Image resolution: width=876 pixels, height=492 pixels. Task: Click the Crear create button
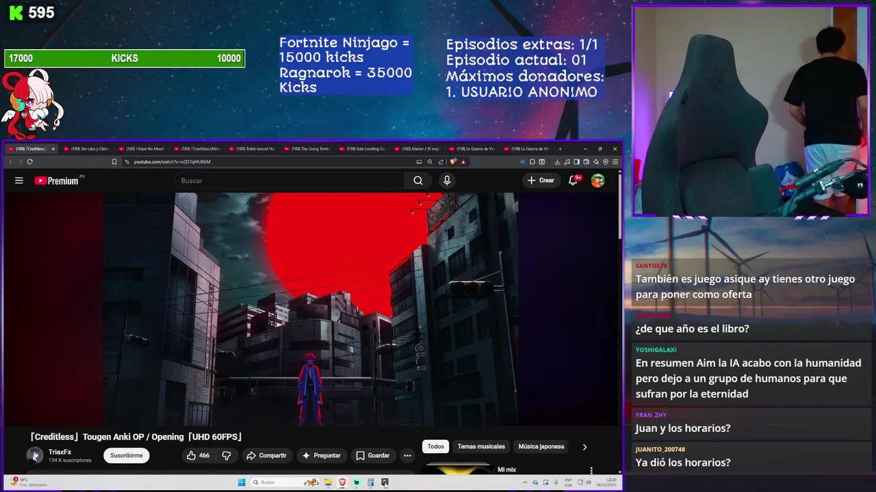tap(541, 180)
